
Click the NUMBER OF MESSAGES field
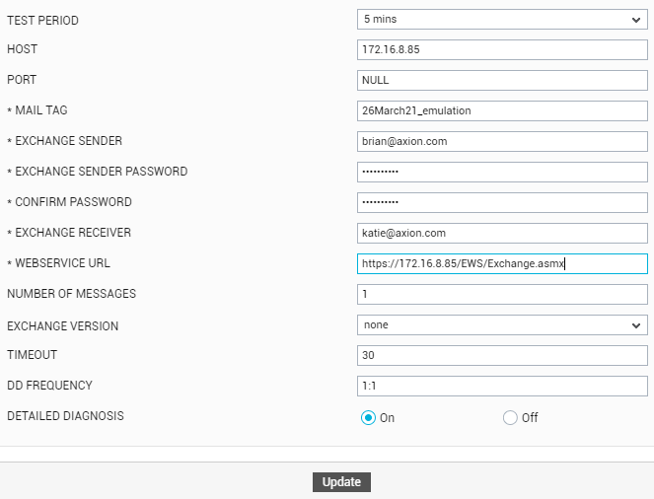pyautogui.click(x=502, y=294)
